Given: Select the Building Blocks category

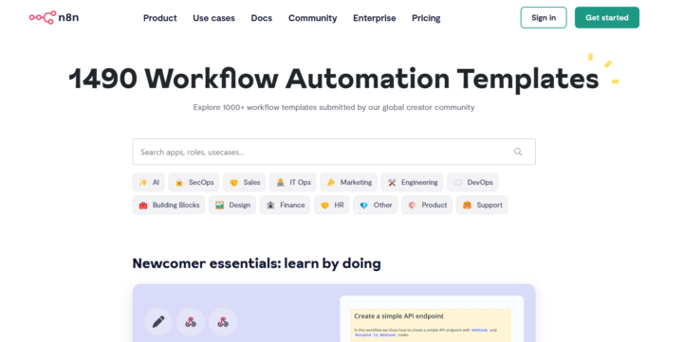Looking at the screenshot, I should click(169, 205).
